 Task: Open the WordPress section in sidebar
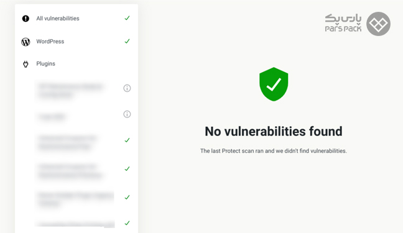(x=76, y=42)
